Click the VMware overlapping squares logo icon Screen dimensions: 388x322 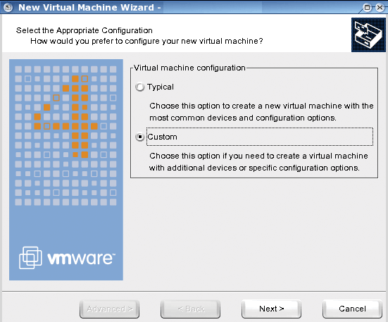click(x=30, y=258)
